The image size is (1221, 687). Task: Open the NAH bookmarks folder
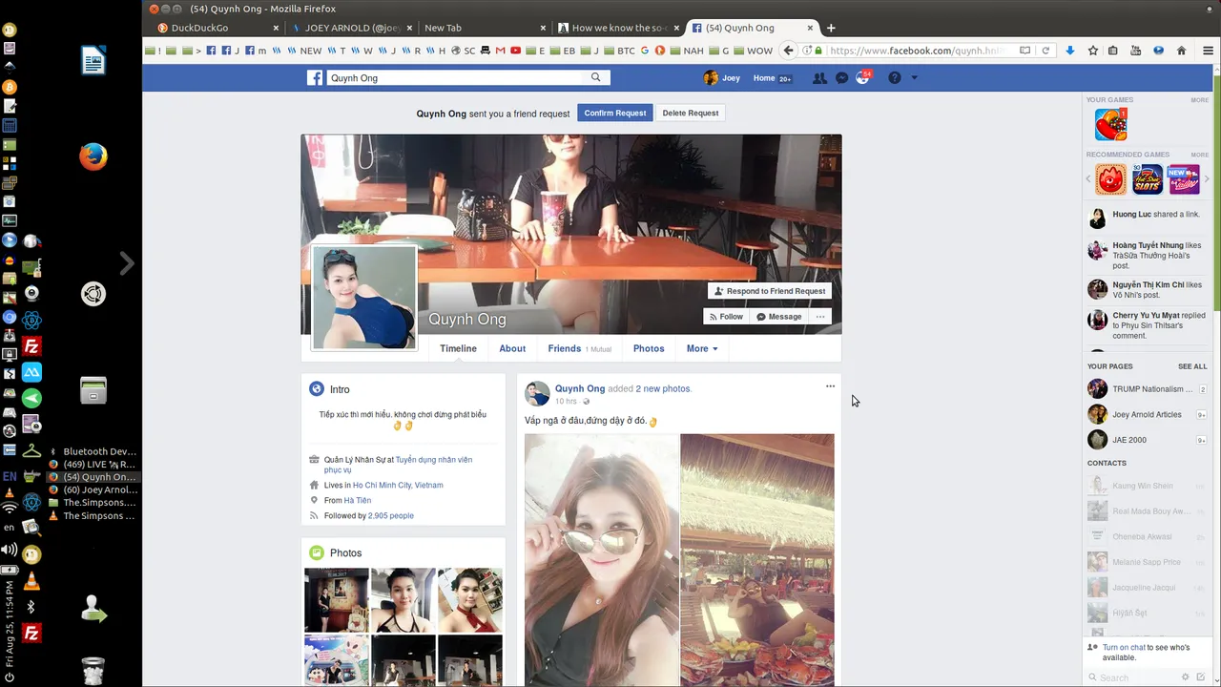click(686, 51)
